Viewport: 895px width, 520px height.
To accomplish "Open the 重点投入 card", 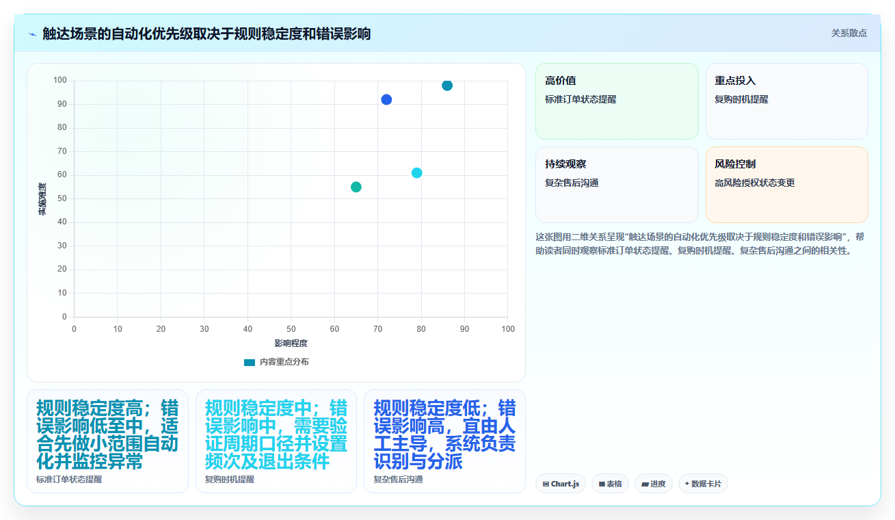I will click(786, 101).
